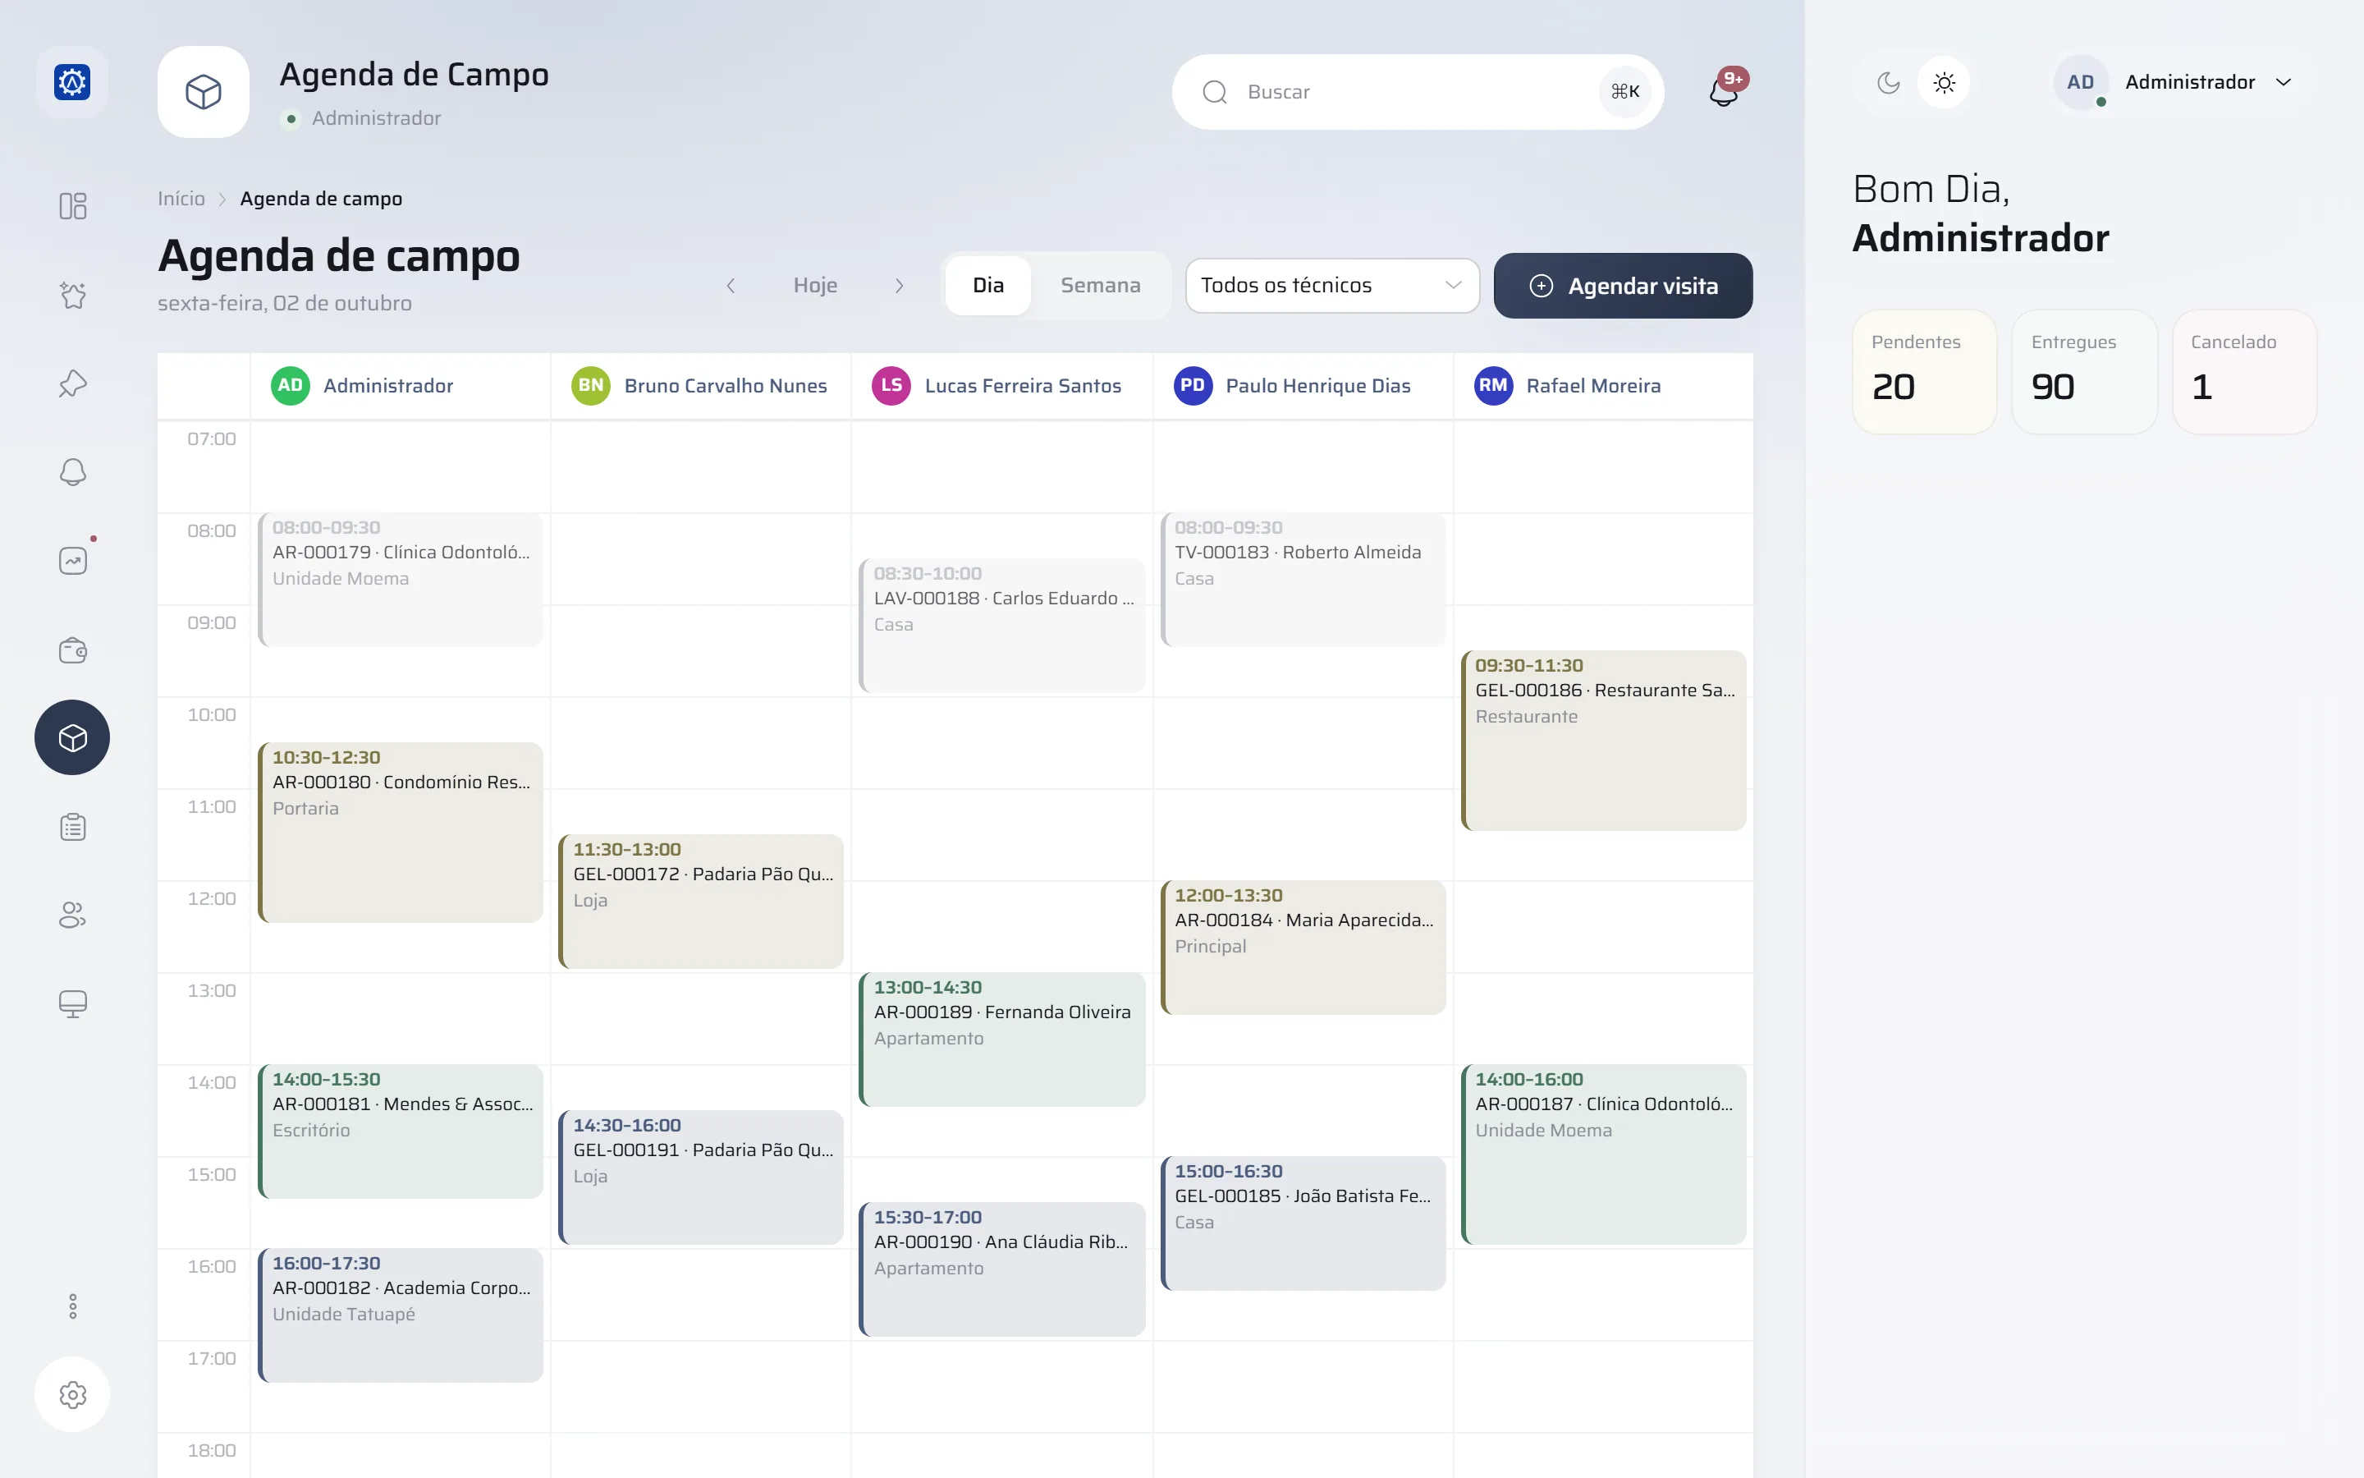Viewport: 2364px width, 1478px height.
Task: Open the Pendentes 20 card
Action: (1923, 371)
